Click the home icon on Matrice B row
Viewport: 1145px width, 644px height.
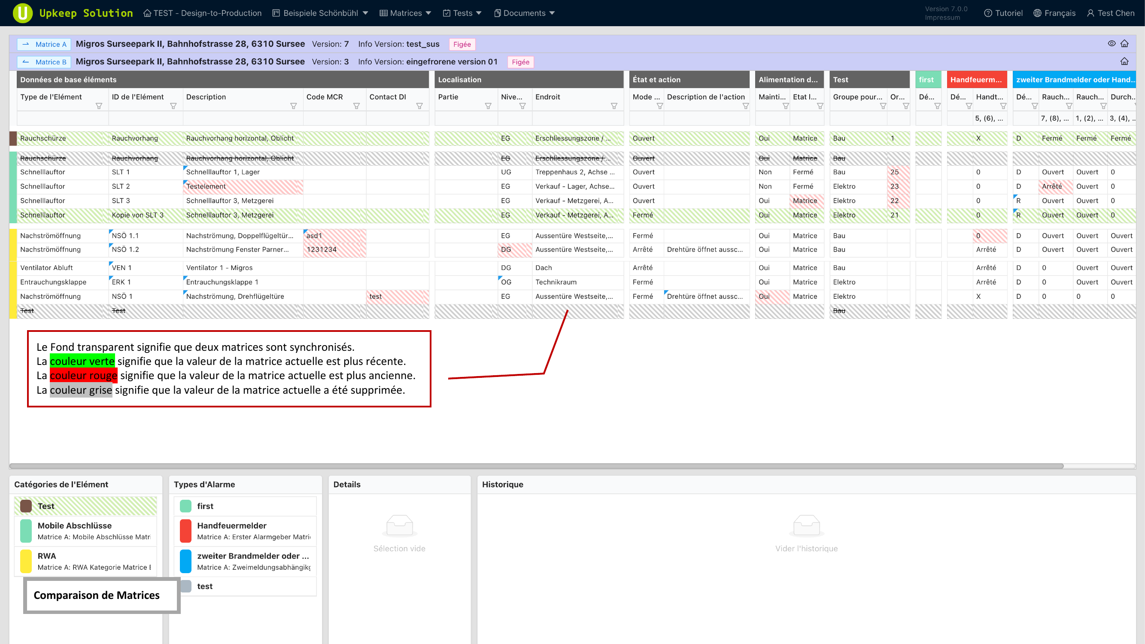[1124, 61]
